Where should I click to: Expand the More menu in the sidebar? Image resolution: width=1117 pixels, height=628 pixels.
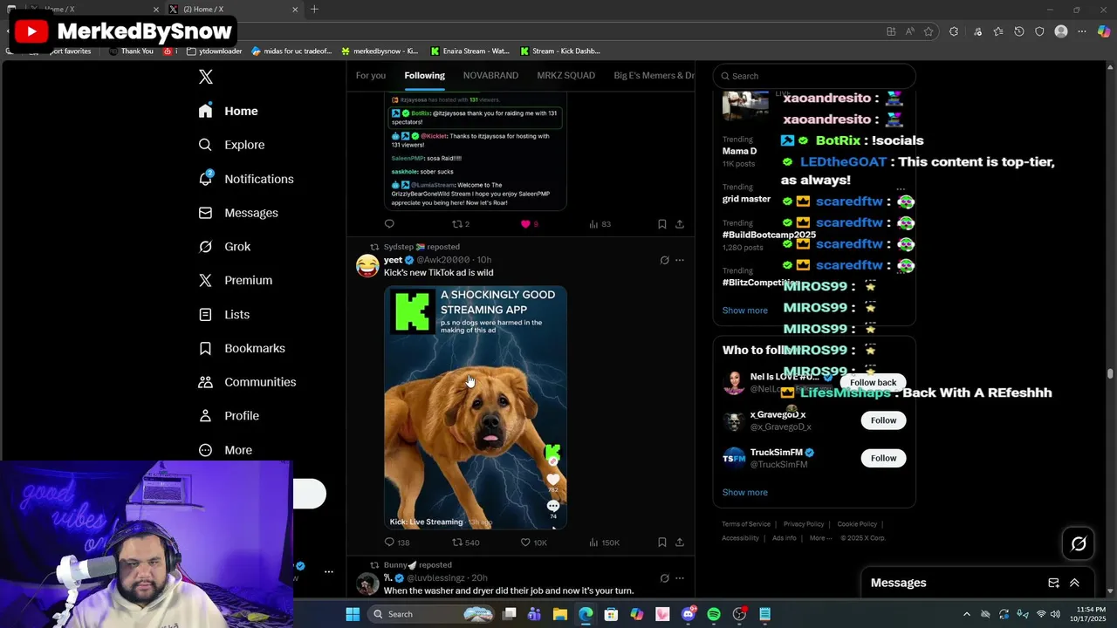point(226,450)
